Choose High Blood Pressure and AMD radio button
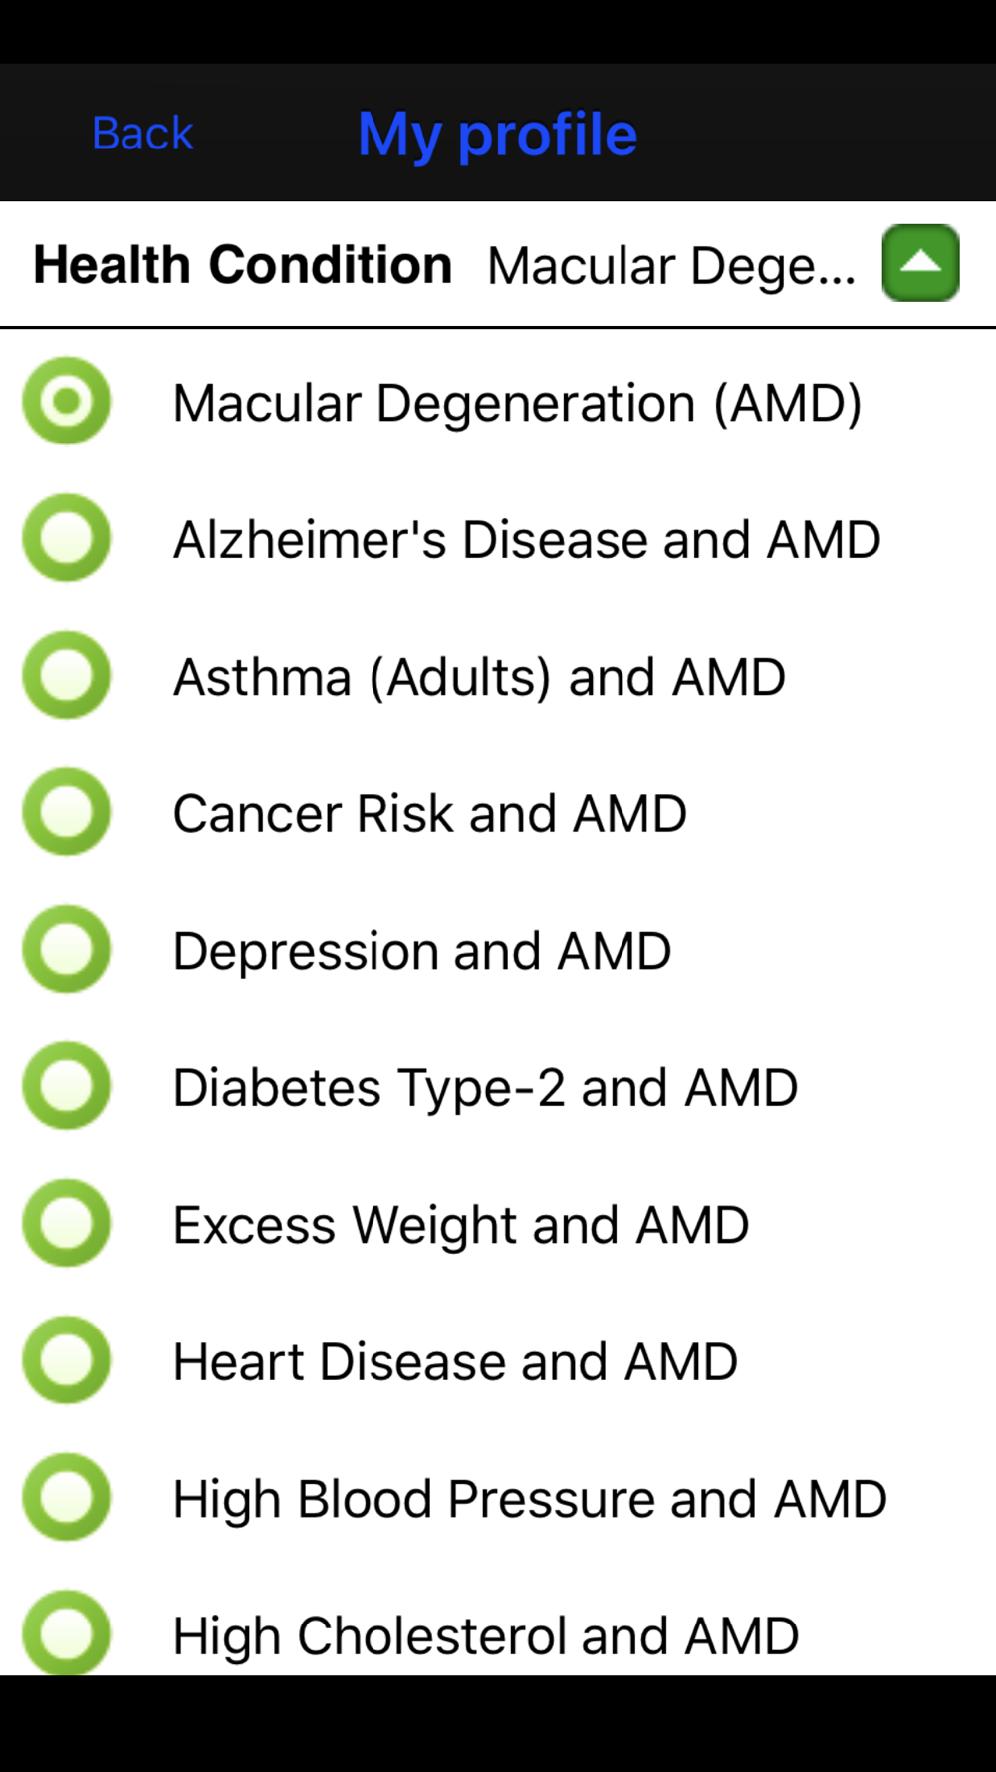The height and width of the screenshot is (1772, 996). 67,1497
